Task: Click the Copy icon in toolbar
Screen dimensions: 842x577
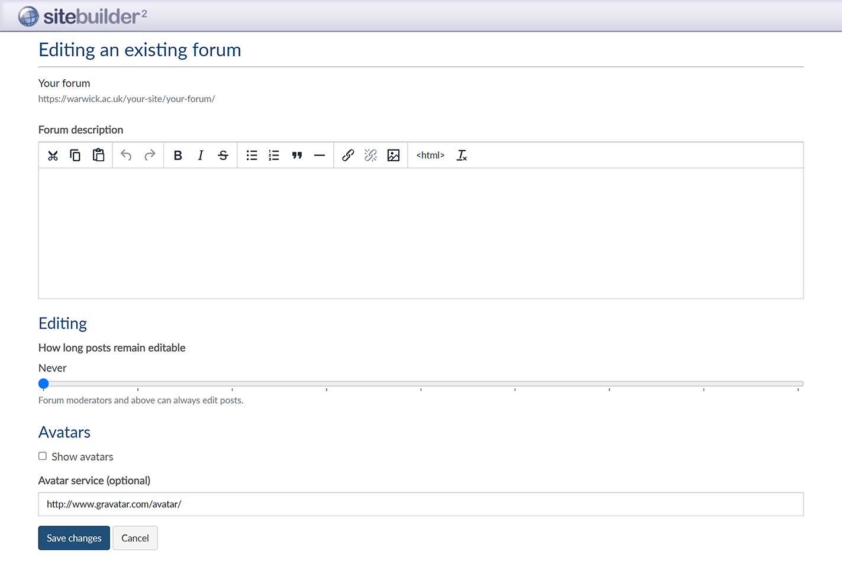Action: coord(75,155)
